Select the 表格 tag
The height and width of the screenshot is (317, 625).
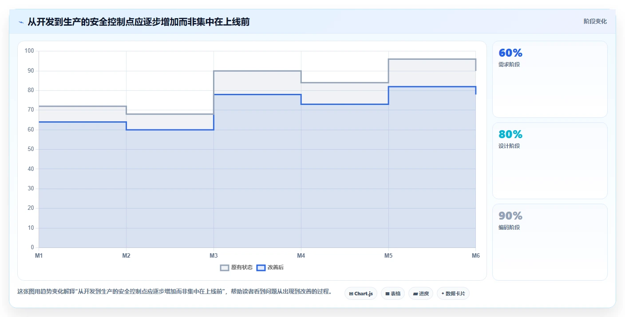(393, 294)
